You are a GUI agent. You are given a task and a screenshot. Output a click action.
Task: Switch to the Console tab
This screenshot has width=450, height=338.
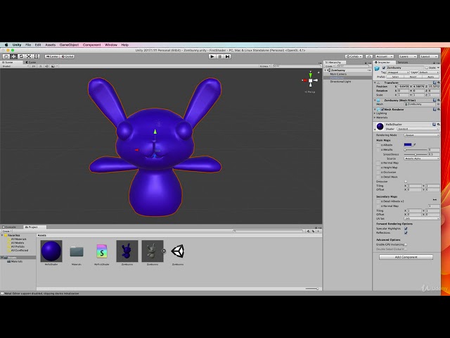[10, 227]
